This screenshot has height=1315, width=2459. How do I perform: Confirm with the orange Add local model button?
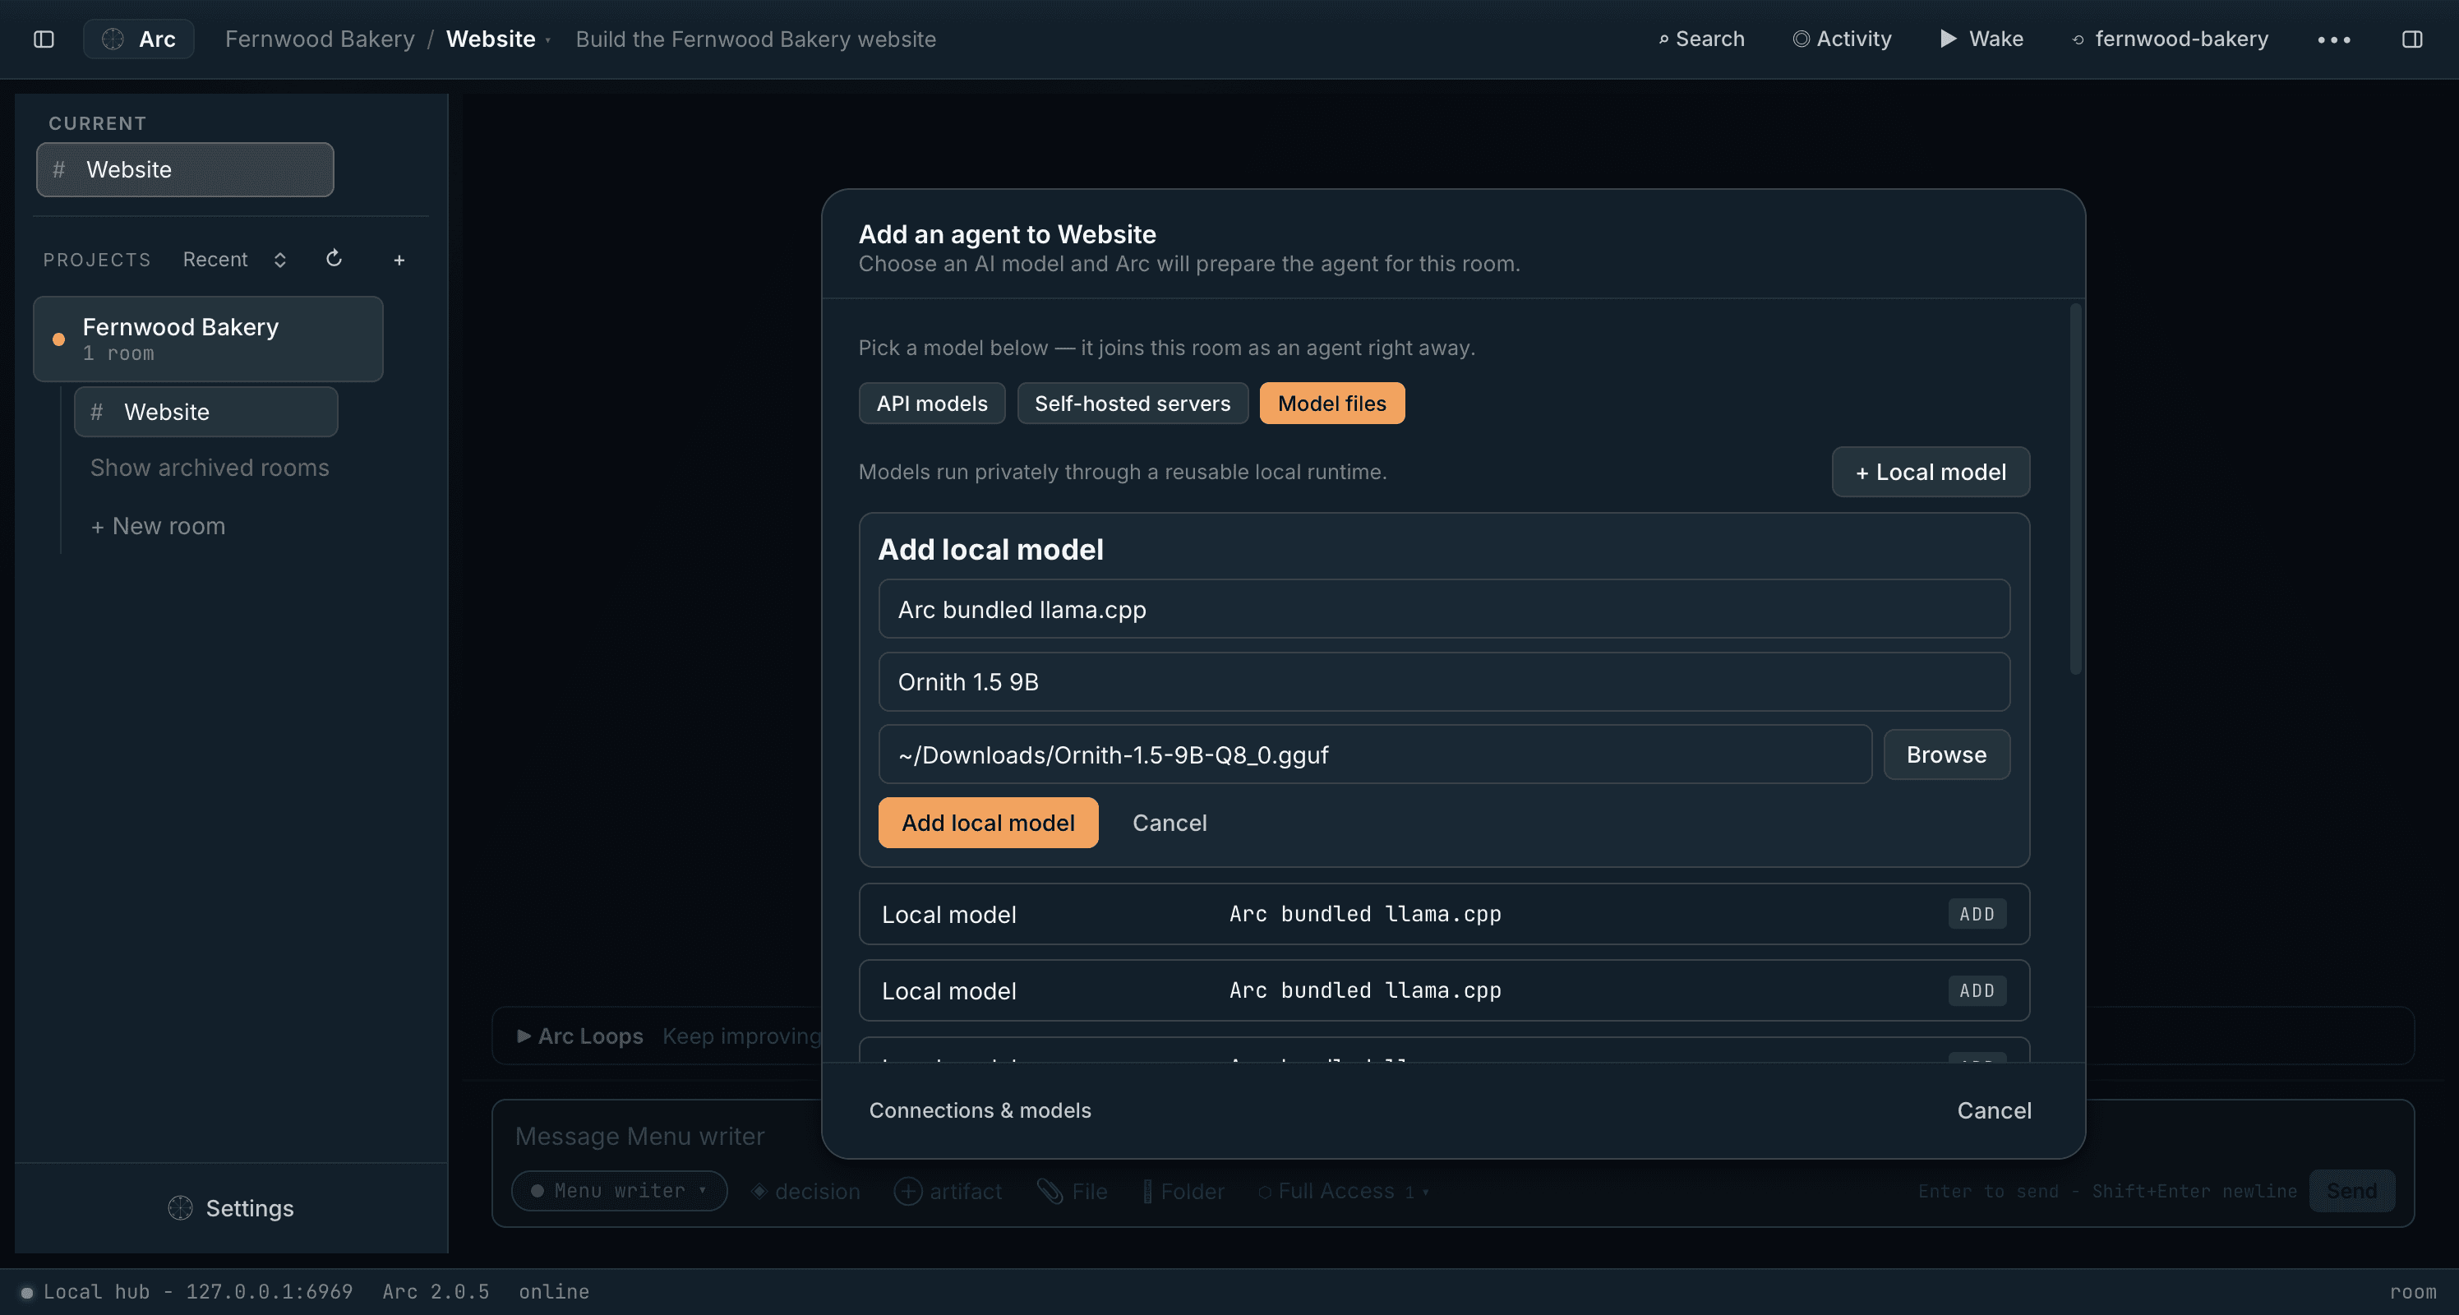click(x=988, y=823)
